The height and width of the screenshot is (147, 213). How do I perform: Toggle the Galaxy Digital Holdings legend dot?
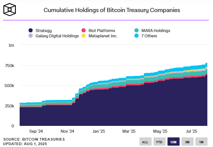31,36
